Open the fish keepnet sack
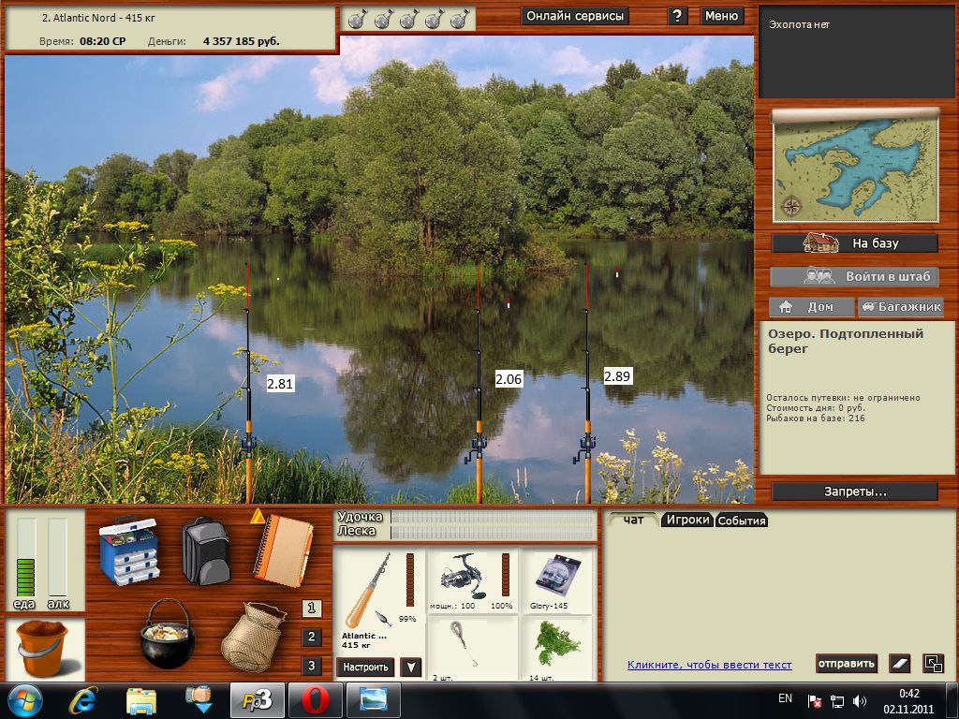 point(254,637)
